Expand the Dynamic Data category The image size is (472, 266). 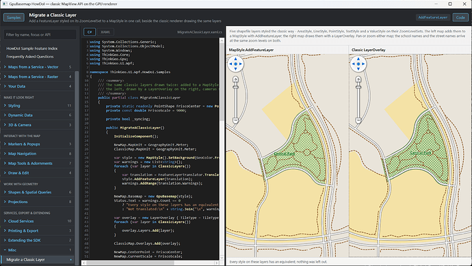pyautogui.click(x=38, y=115)
